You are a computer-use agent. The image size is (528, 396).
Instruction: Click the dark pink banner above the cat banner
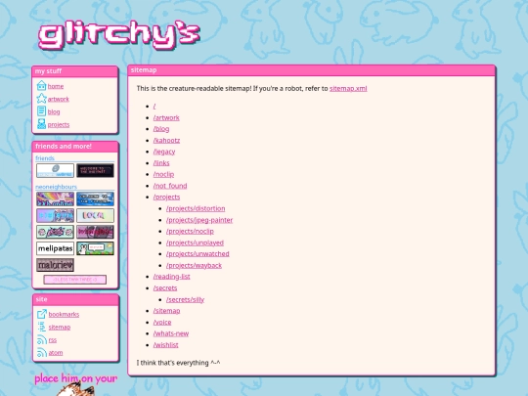(95, 232)
